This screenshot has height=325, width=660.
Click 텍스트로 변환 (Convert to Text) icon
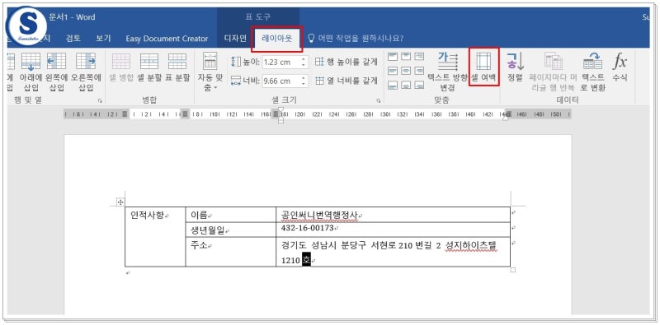click(x=592, y=62)
